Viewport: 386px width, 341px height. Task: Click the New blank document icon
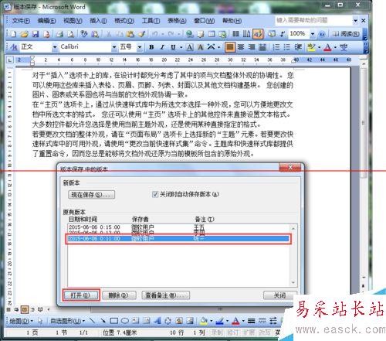(x=13, y=34)
